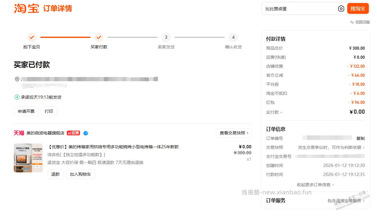Click the 申请开票 button

(26, 111)
